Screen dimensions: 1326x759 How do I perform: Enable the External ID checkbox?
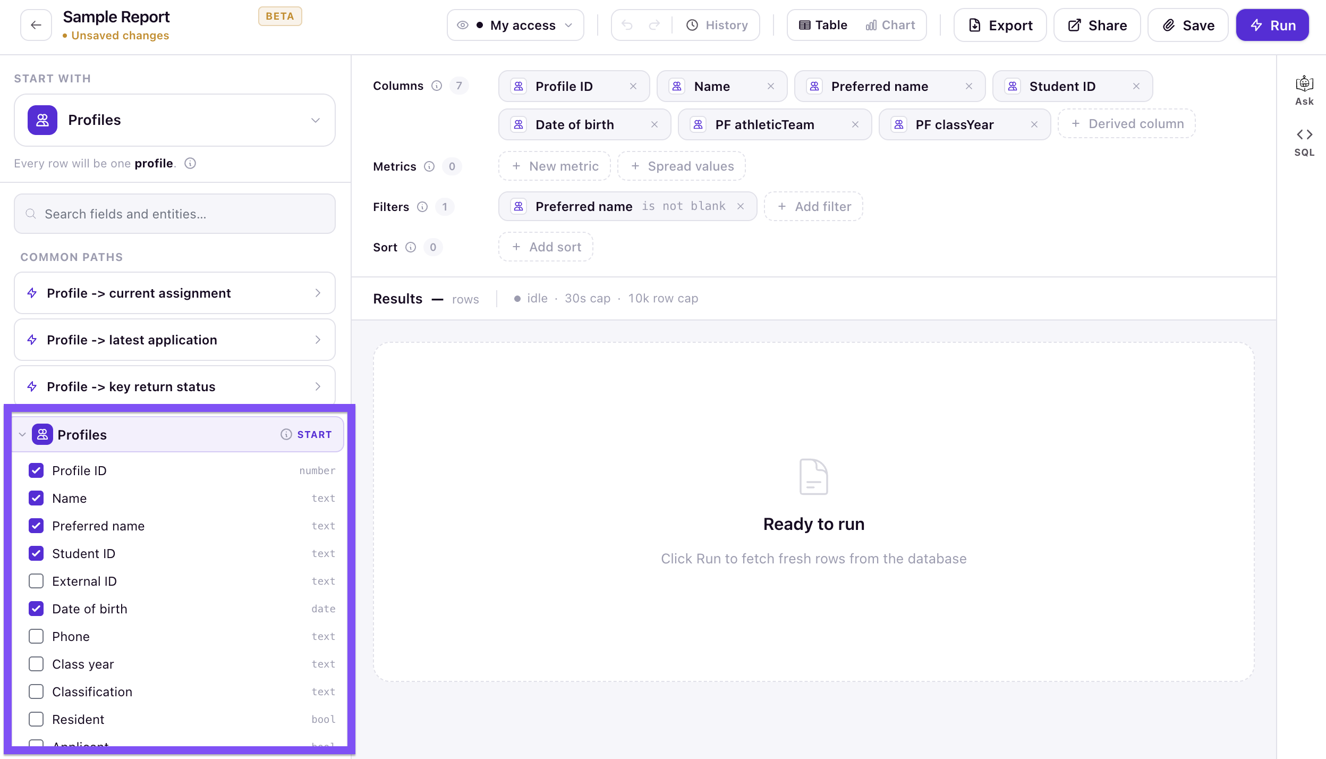point(36,581)
